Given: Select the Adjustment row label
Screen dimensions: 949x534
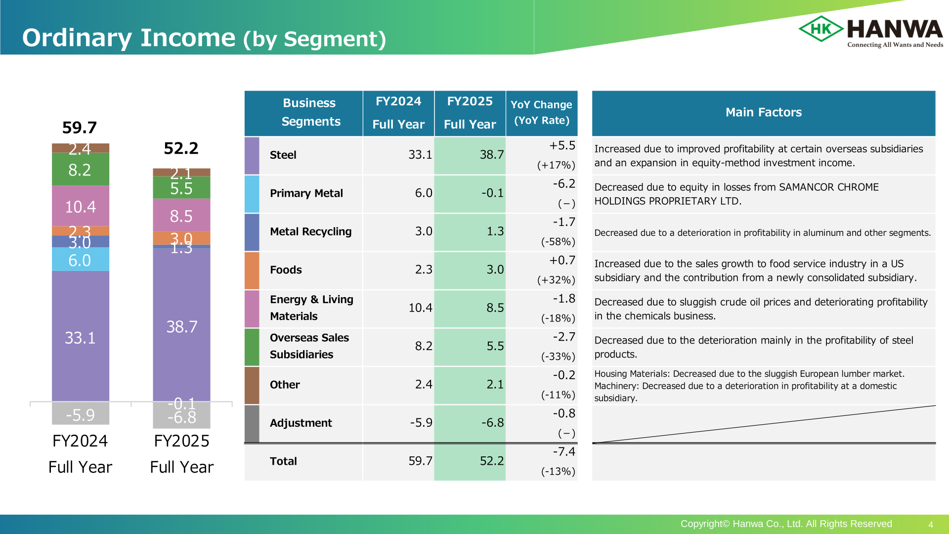Looking at the screenshot, I should (301, 423).
